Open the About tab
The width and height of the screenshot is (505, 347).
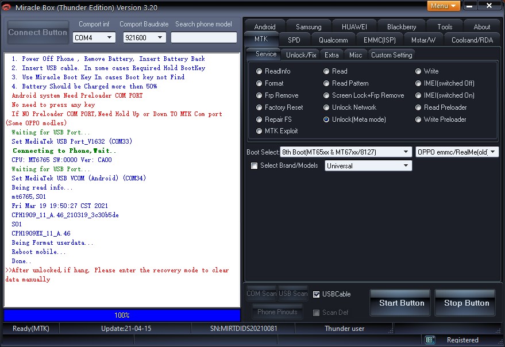482,27
